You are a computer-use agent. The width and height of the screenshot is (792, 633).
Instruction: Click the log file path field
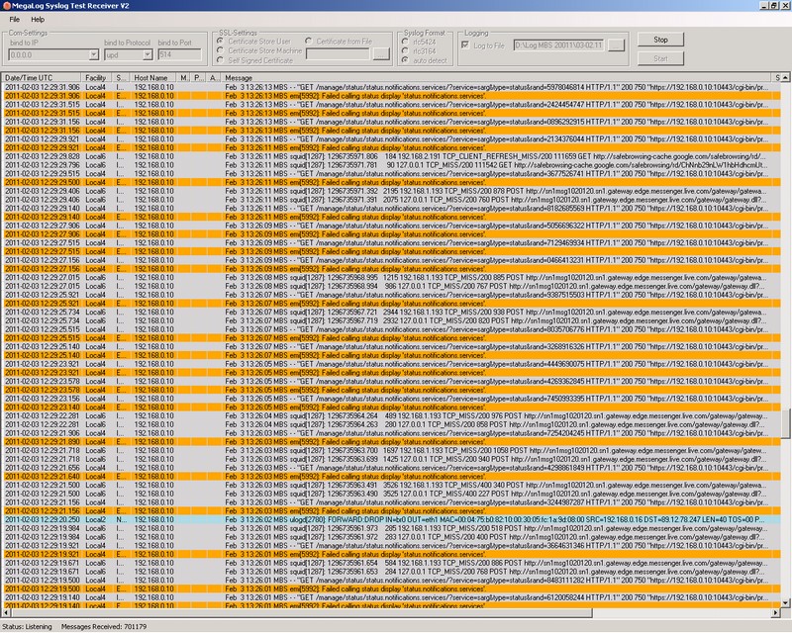[x=559, y=45]
